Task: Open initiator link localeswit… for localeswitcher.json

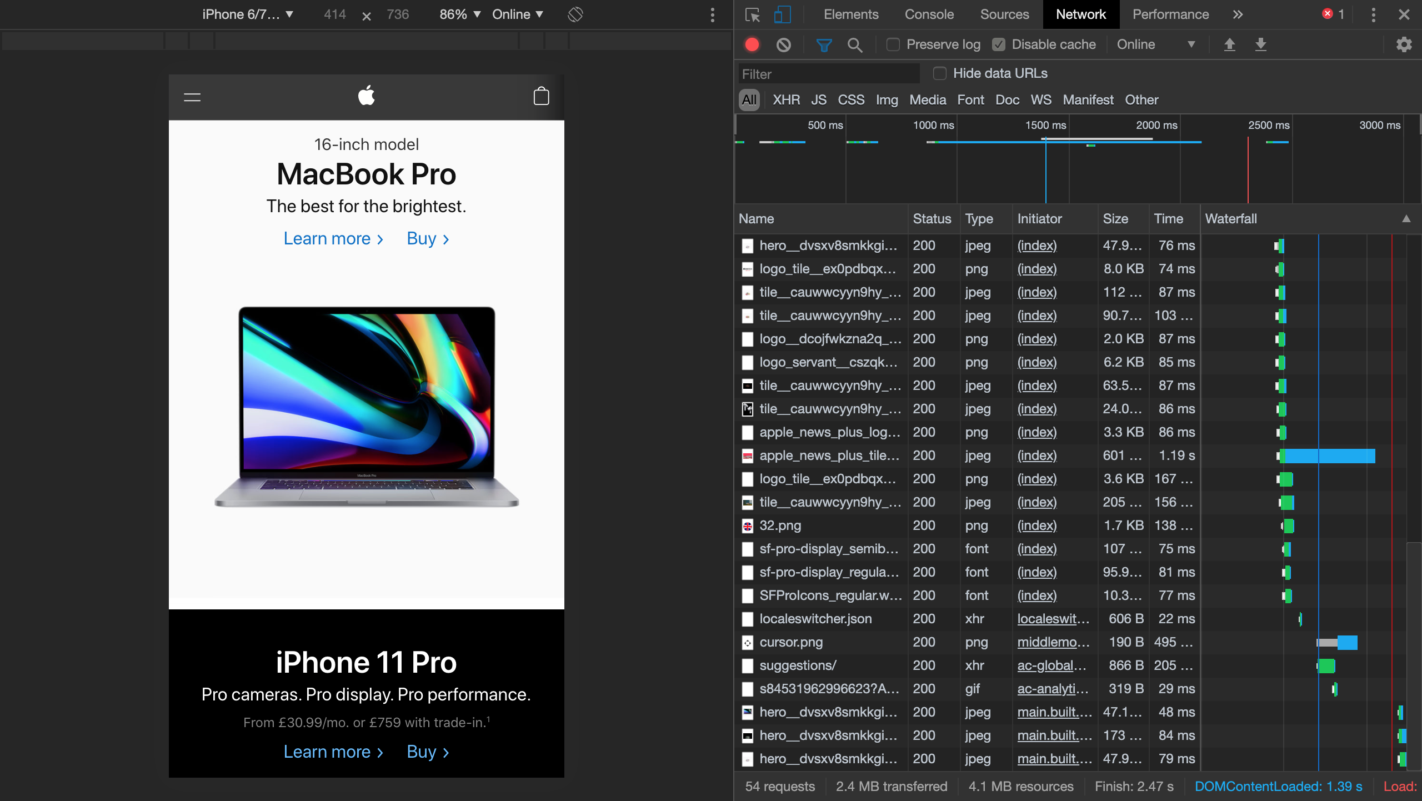Action: point(1053,619)
